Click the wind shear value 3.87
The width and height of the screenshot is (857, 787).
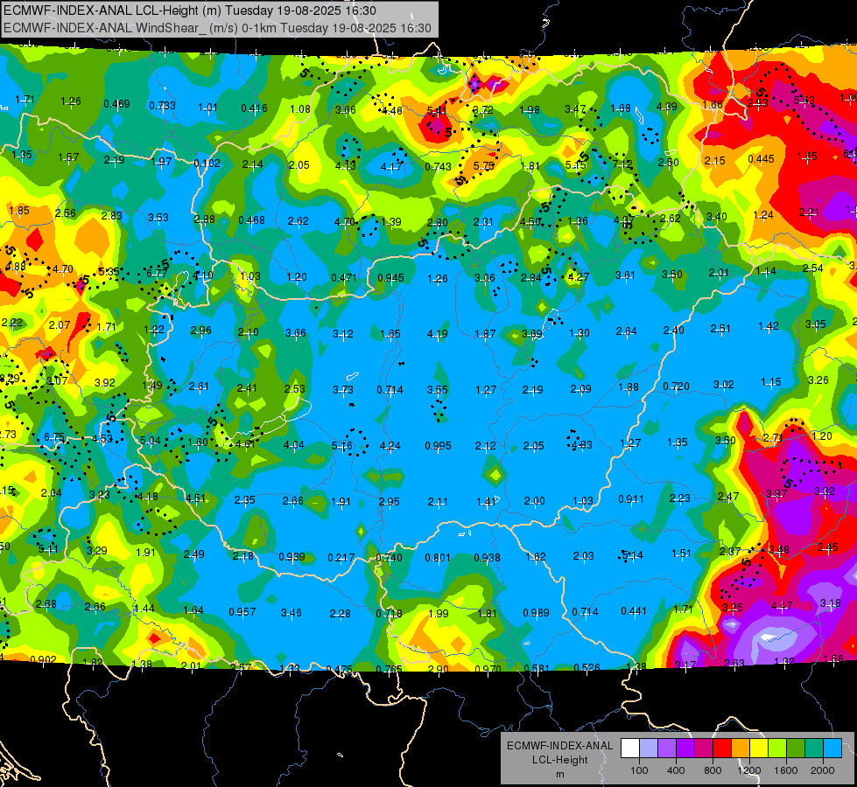[776, 494]
